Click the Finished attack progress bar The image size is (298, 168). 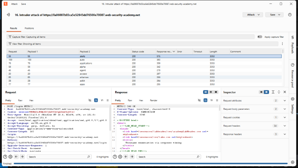tap(150, 164)
